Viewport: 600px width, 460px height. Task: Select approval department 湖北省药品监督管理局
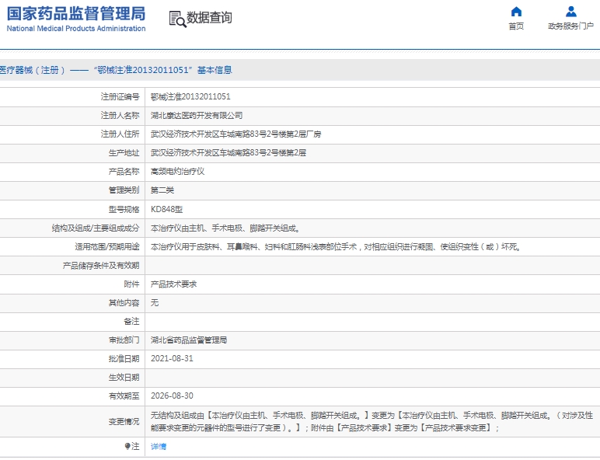189,340
